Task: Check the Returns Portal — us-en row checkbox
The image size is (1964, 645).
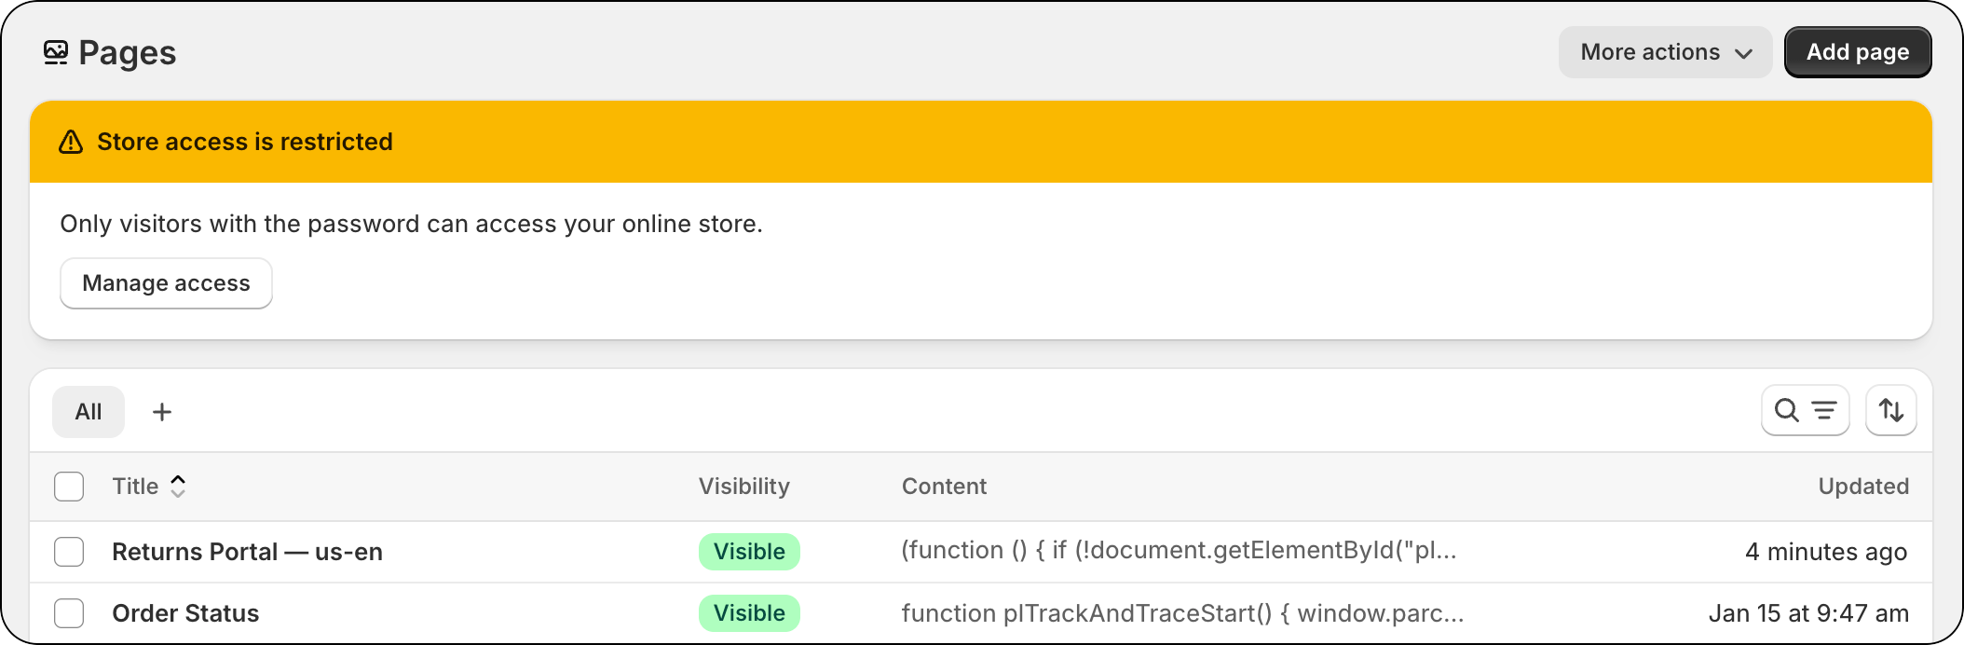Action: pos(69,552)
